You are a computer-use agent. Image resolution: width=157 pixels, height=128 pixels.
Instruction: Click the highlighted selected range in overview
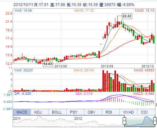click(x=140, y=121)
